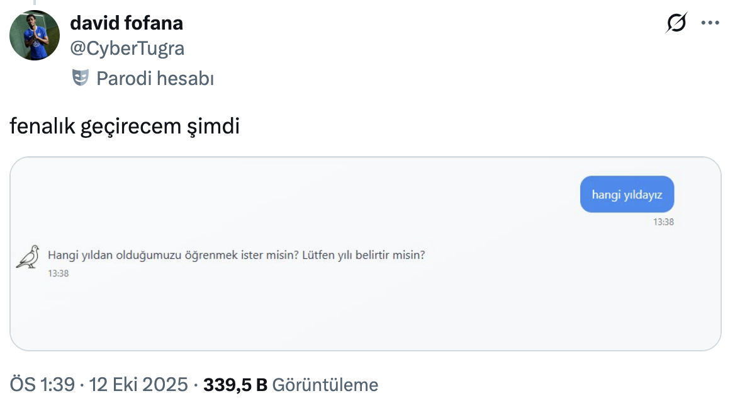
Task: Click the bird avatar icon in chat
Action: (28, 256)
